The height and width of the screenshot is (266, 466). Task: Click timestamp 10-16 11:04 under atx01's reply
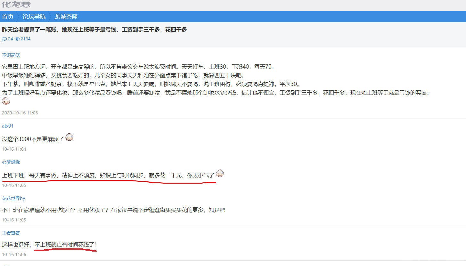pos(14,149)
